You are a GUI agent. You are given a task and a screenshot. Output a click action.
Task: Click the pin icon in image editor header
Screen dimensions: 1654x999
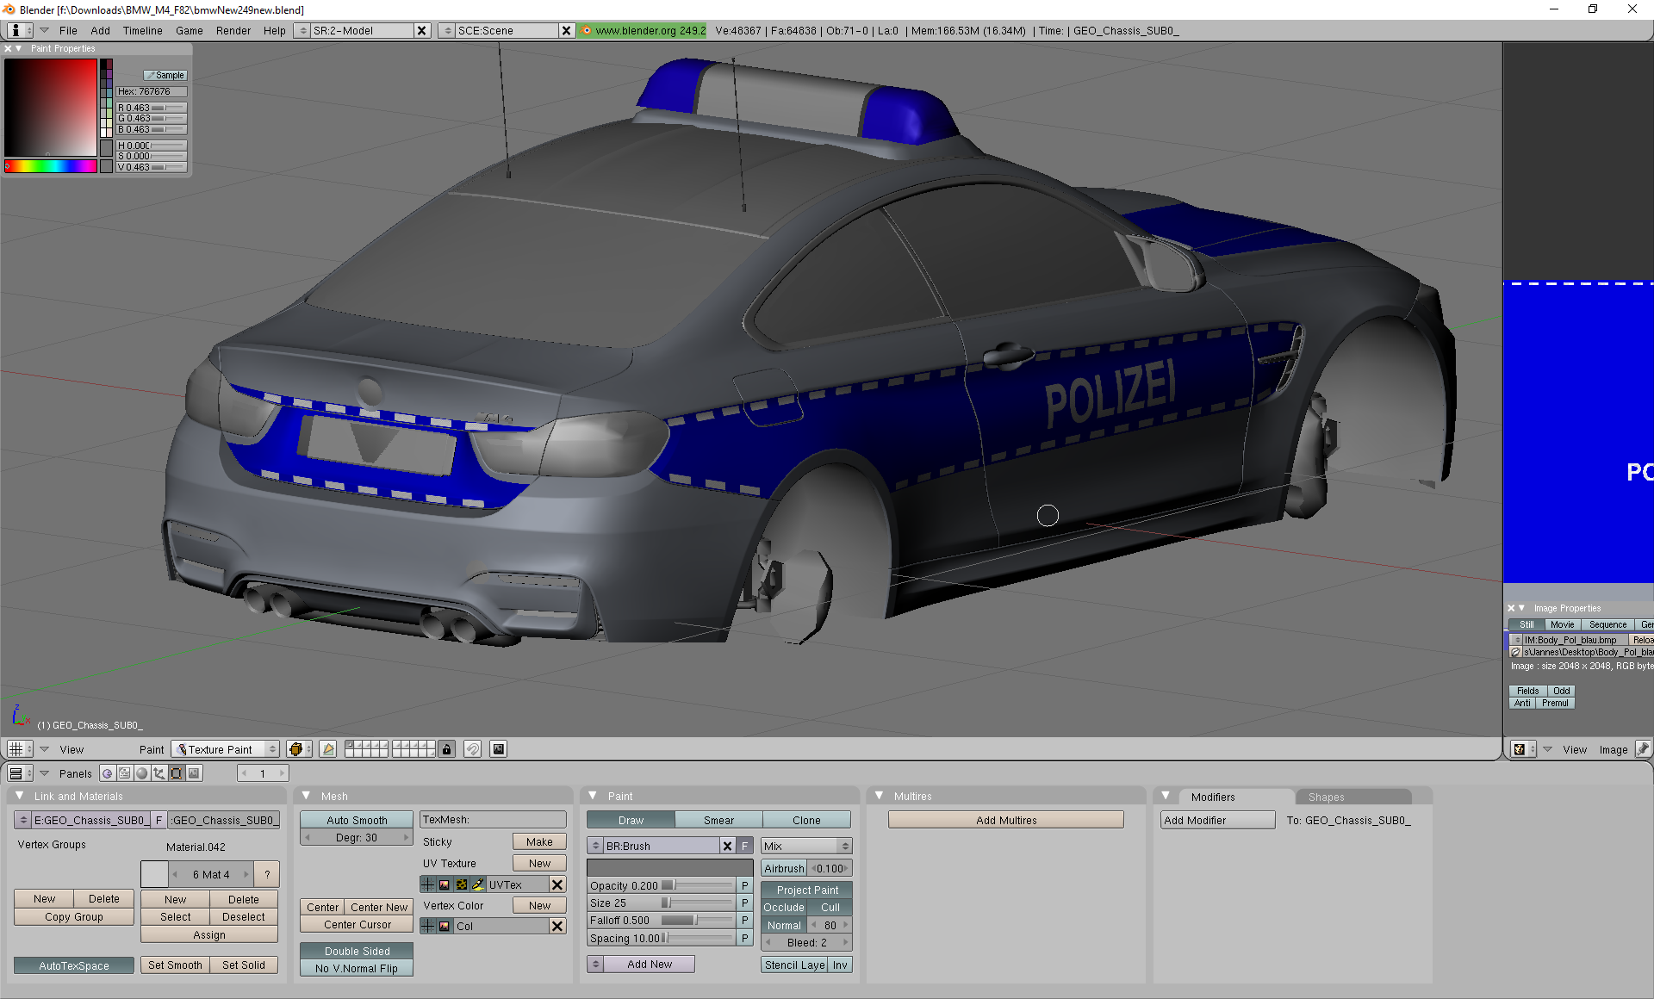pos(1642,749)
